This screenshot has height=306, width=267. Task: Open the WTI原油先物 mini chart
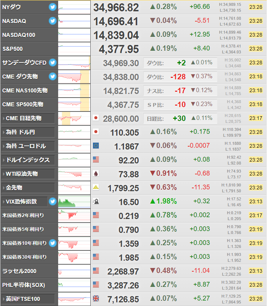click(x=74, y=174)
